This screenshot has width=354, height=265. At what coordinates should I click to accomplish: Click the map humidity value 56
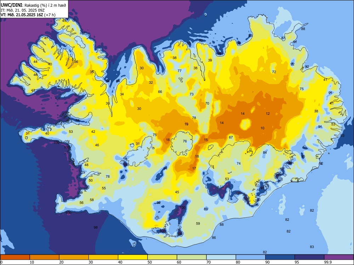point(81,202)
